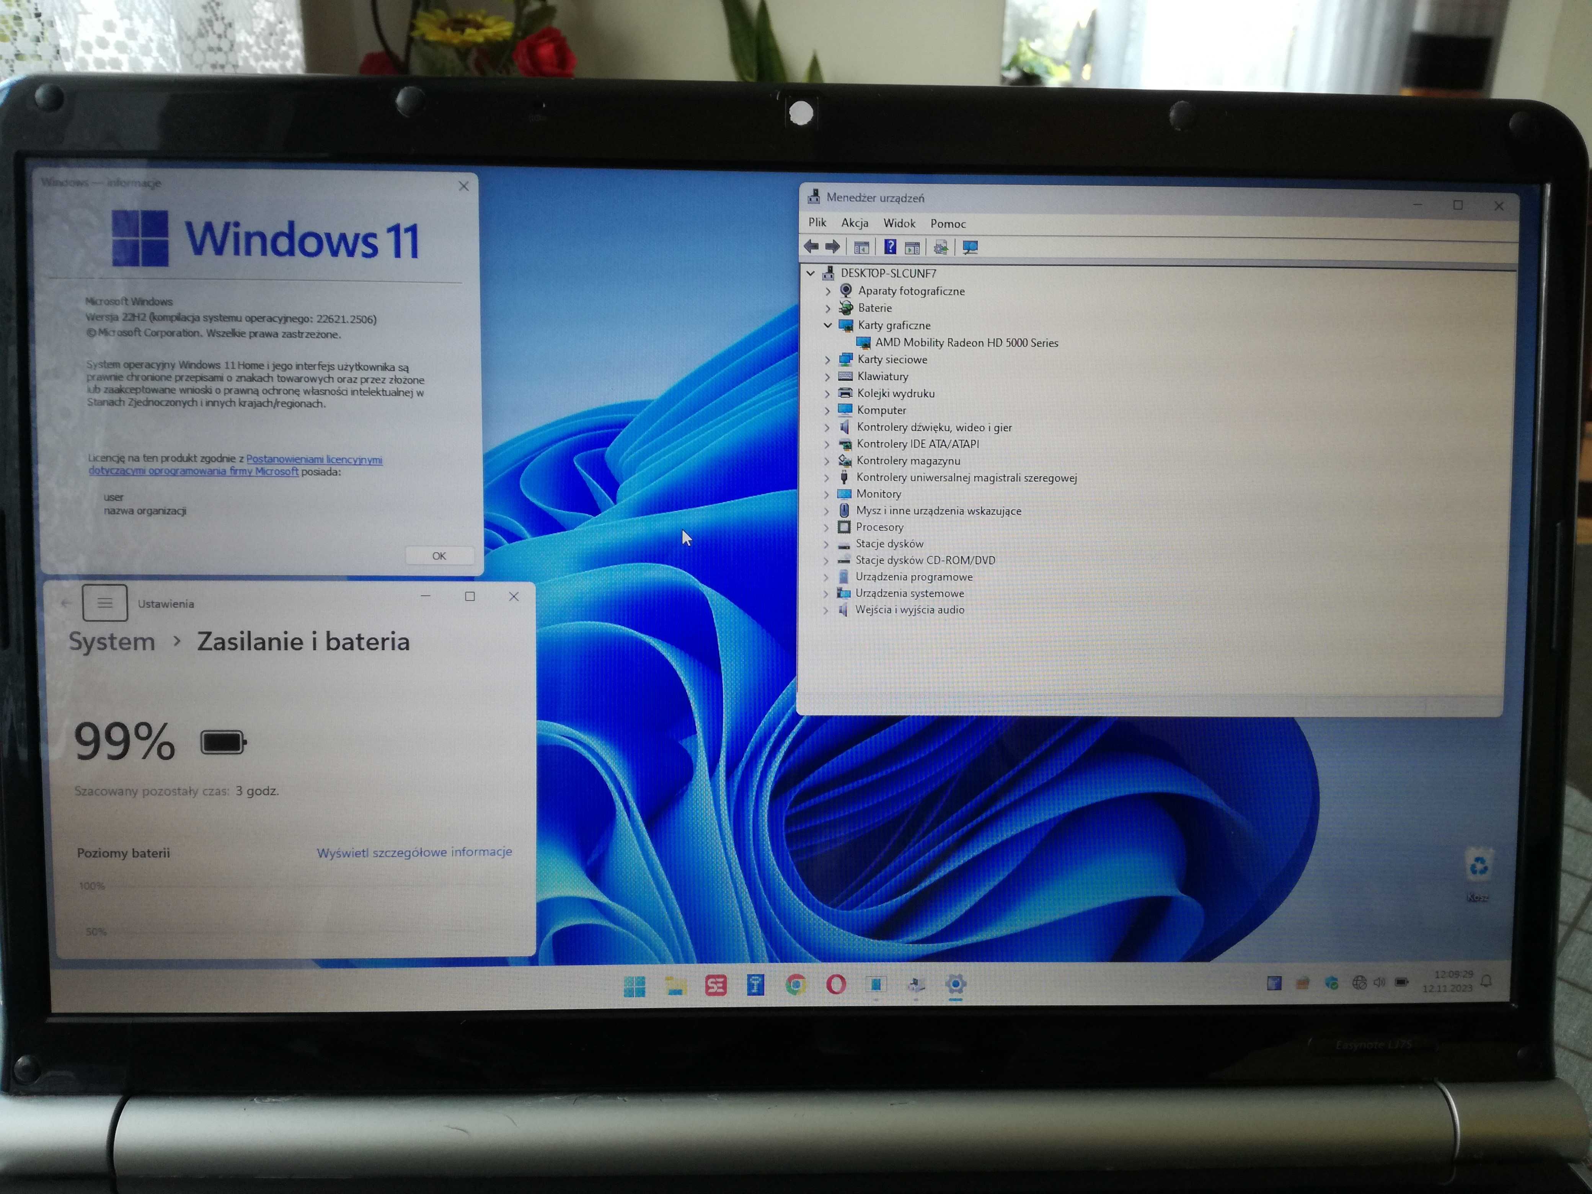This screenshot has width=1592, height=1194.
Task: Open the Pomoc menu in Device Manager
Action: coord(948,224)
